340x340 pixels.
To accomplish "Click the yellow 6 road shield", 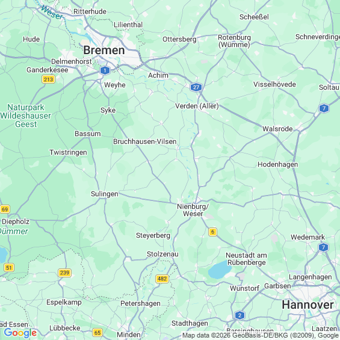I will point(212,232).
